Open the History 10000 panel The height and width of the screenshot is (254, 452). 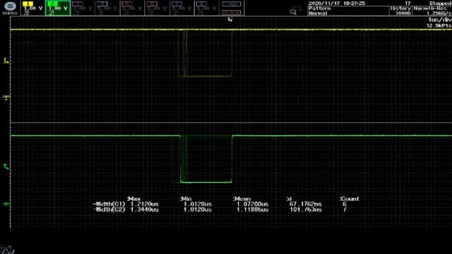(401, 11)
